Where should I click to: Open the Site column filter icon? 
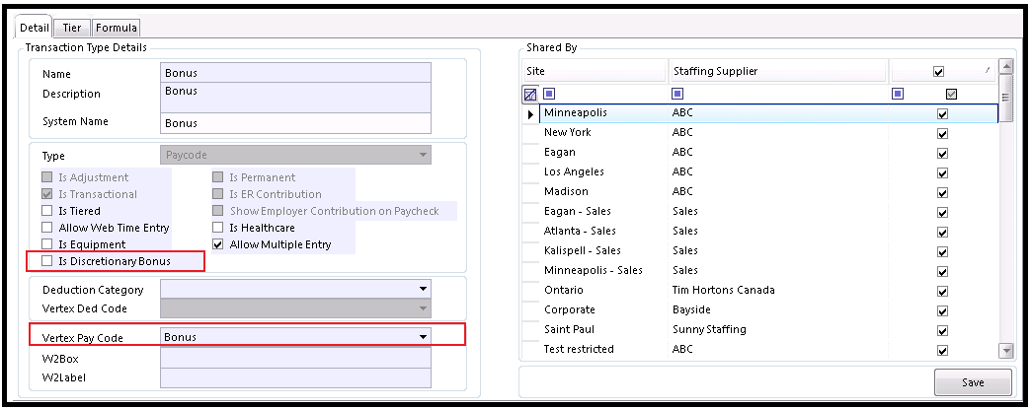(549, 94)
